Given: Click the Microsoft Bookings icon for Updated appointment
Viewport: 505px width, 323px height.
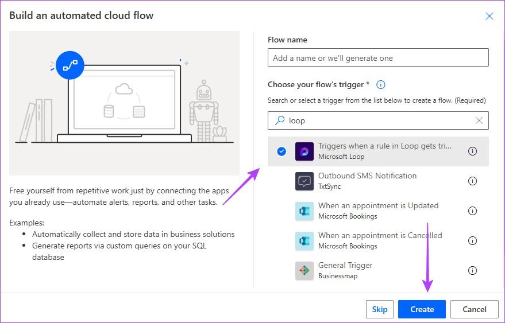Looking at the screenshot, I should [304, 211].
